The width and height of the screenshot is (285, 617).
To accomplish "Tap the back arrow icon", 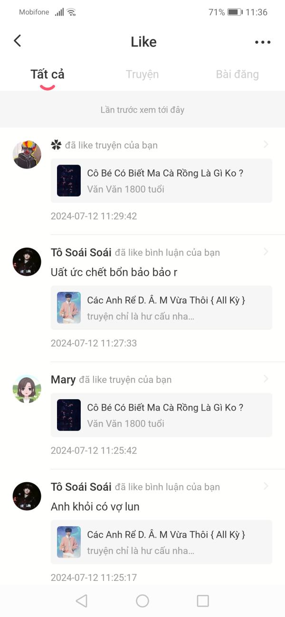I will (18, 41).
